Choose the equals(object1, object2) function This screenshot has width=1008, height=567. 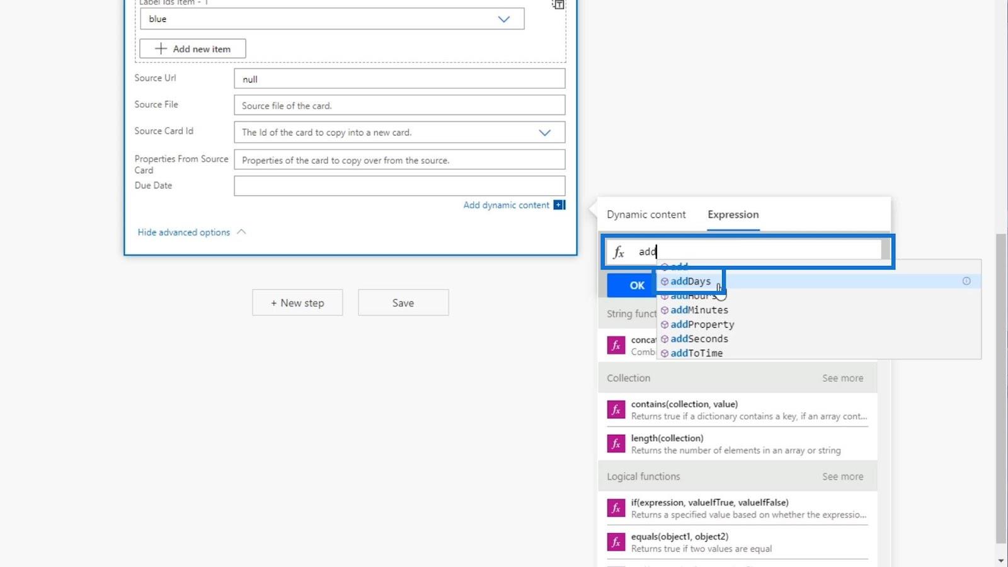coord(738,542)
